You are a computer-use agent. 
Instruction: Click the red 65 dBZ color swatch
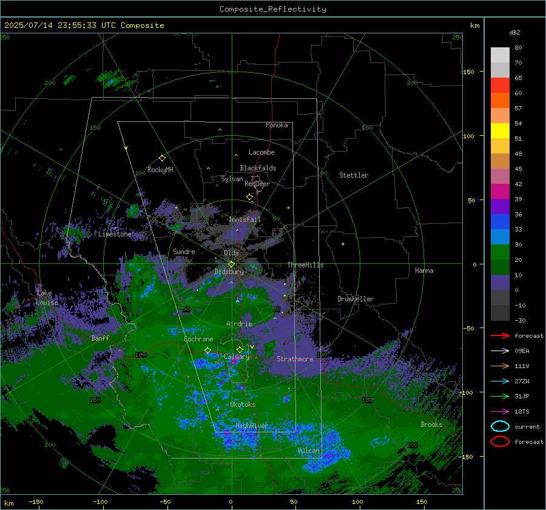[x=500, y=85]
